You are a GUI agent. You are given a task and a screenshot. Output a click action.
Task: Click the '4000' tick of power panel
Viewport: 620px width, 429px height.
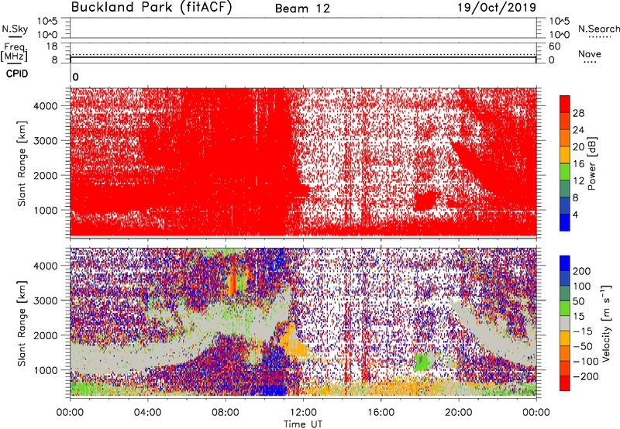45,106
